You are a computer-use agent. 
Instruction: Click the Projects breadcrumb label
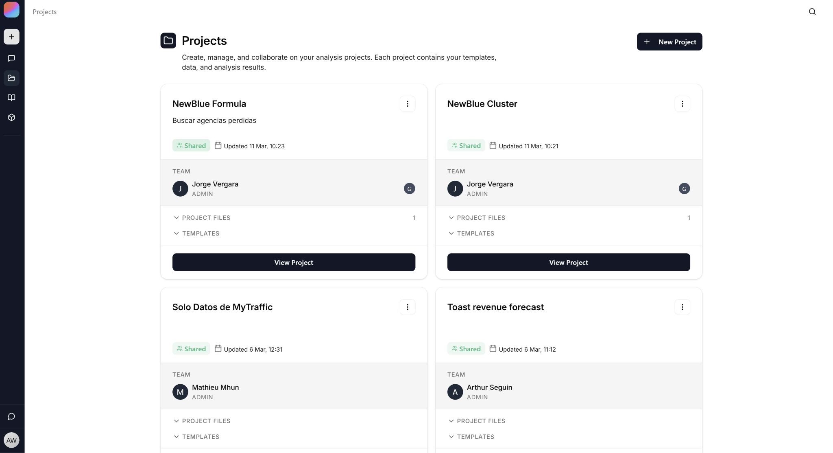tap(45, 11)
